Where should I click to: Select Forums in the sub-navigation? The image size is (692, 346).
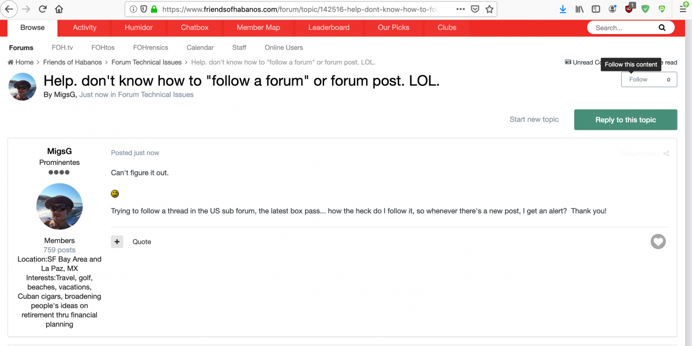pyautogui.click(x=21, y=48)
